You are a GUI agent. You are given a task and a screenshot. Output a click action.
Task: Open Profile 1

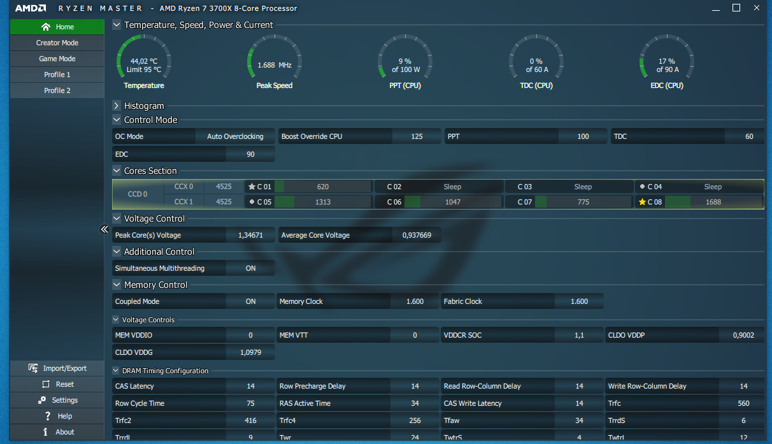coord(57,75)
